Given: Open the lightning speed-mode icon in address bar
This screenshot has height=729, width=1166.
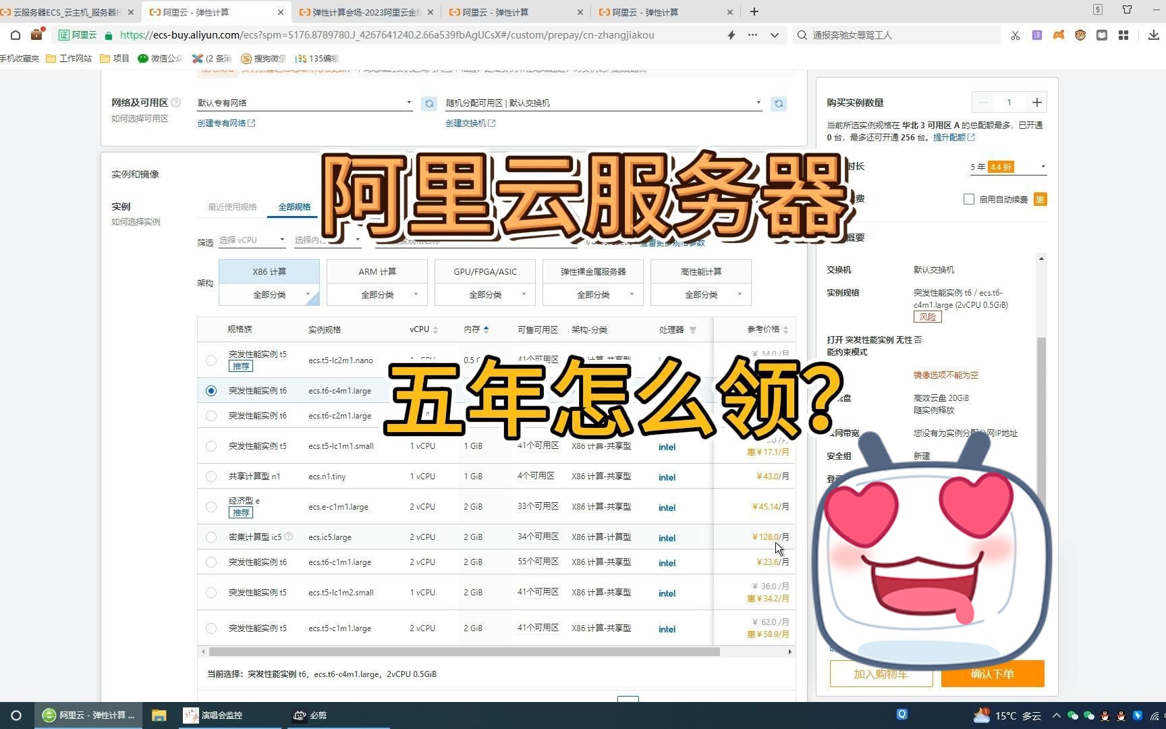Looking at the screenshot, I should coord(731,35).
